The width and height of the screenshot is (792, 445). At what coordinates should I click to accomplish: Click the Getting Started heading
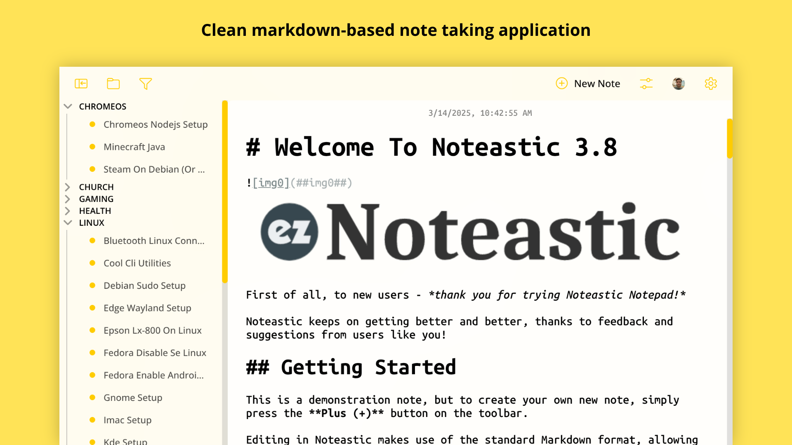click(351, 367)
